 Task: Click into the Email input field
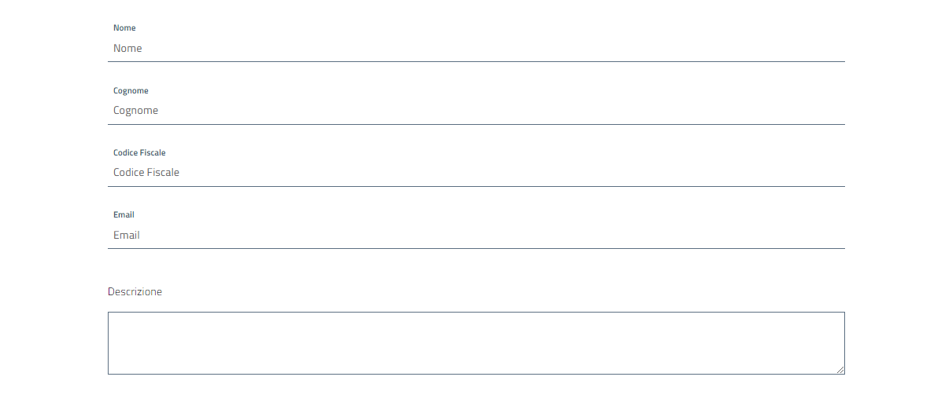click(x=476, y=235)
